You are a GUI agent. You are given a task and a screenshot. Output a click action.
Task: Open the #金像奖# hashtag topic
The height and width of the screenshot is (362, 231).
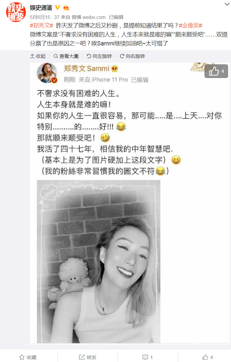click(x=190, y=26)
